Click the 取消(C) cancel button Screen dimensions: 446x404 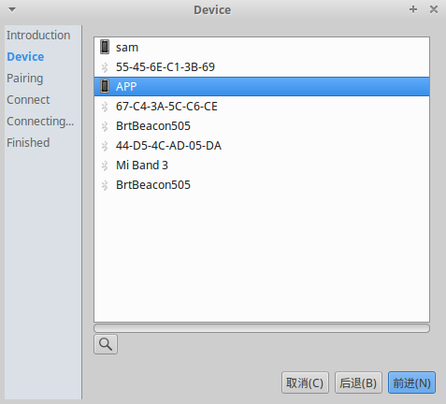point(305,382)
